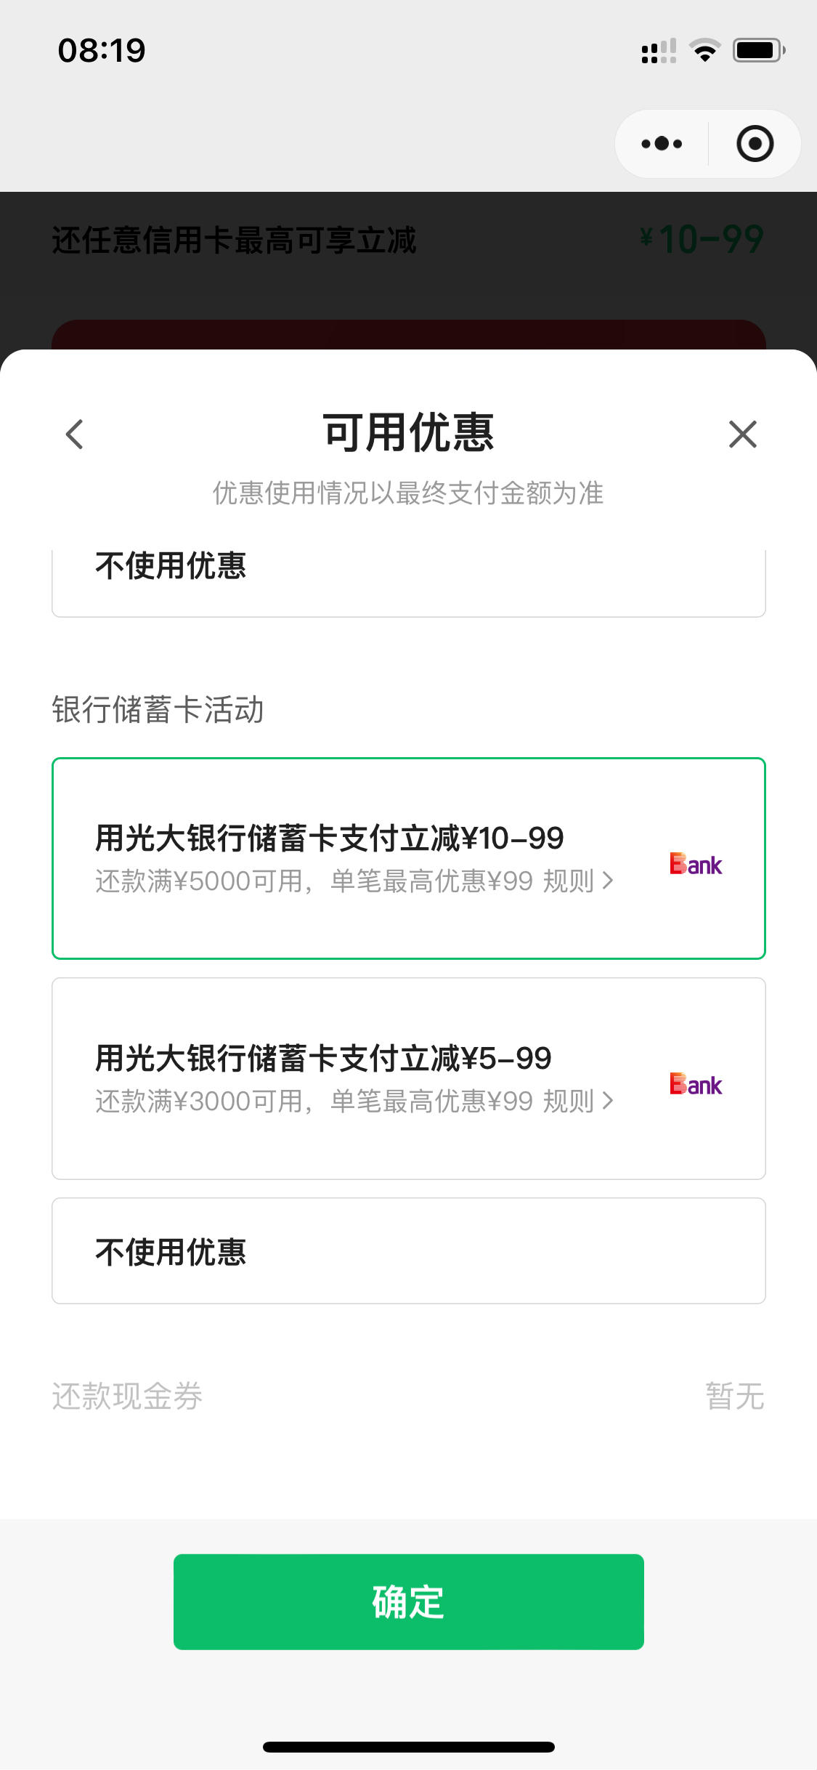Expand the rules chevron after 满¥3000 text
Screen dimensions: 817x1770
608,1102
